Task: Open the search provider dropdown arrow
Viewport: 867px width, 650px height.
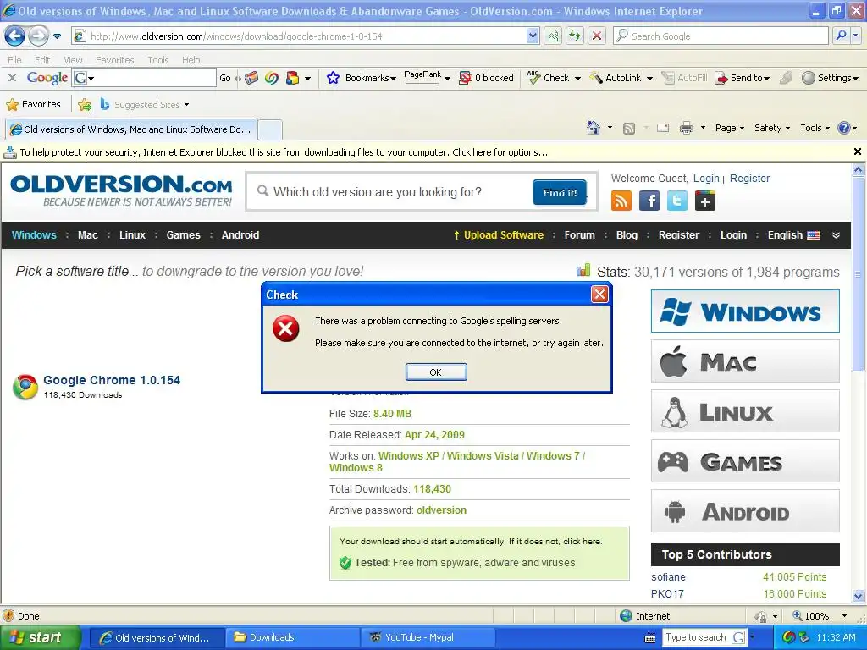Action: [x=856, y=36]
